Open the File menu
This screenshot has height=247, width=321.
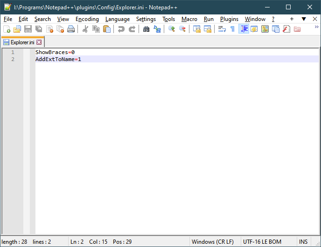[8, 19]
